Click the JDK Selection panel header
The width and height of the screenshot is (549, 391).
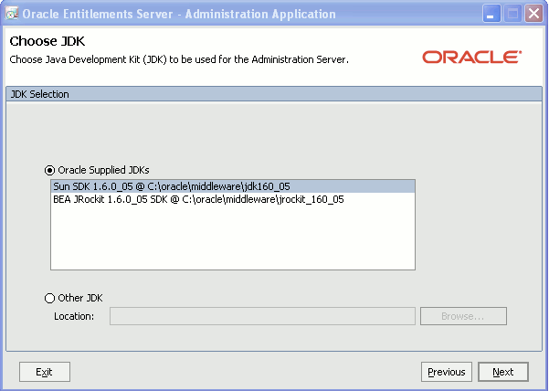274,94
